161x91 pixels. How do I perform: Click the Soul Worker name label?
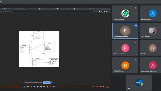145,36
